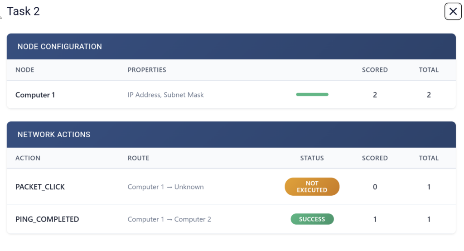Click the ACTION column header
The width and height of the screenshot is (464, 251).
coord(28,158)
